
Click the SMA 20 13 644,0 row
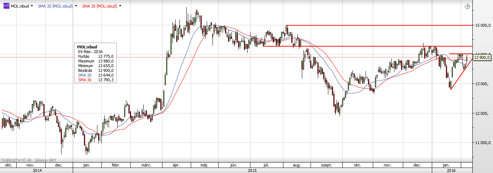click(96, 75)
